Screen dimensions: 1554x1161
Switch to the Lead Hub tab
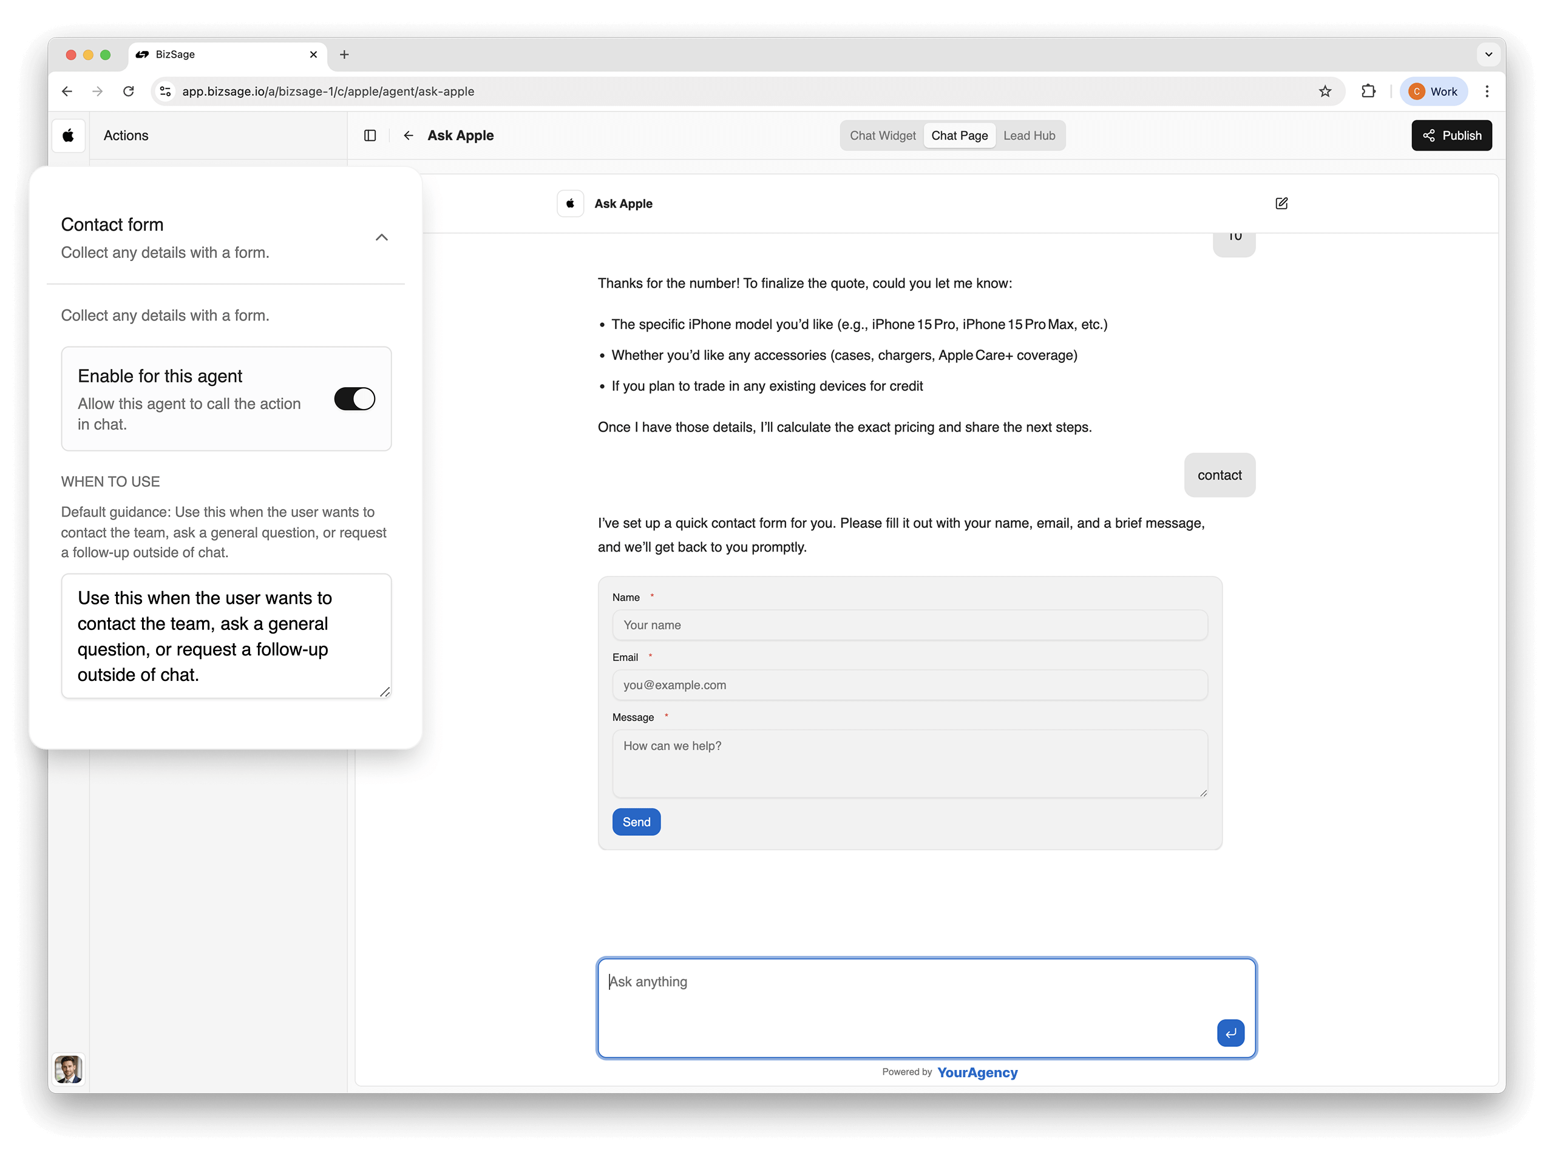pos(1028,135)
